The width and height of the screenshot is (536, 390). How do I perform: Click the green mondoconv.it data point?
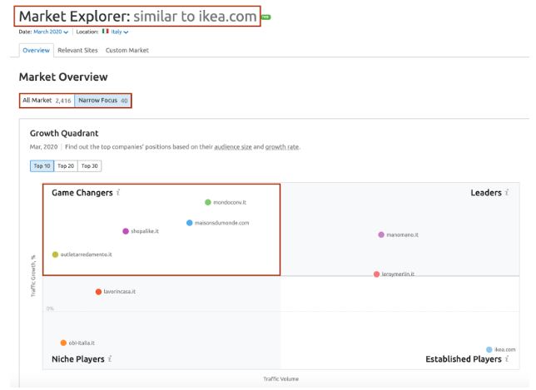click(x=208, y=202)
